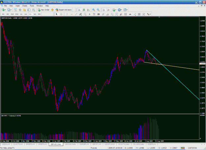Toggle the Expert Advisors button
The width and height of the screenshot is (206, 150).
coord(64,10)
